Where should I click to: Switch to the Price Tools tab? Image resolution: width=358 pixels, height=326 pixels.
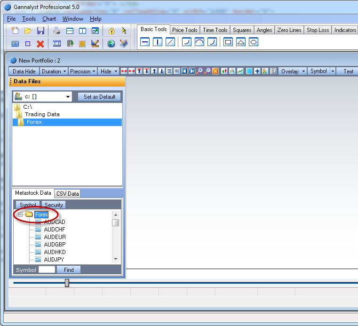[x=185, y=30]
